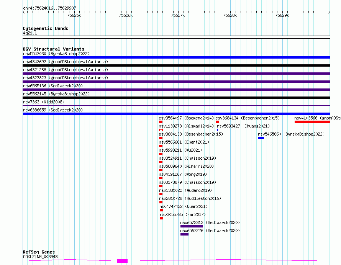The image size is (341, 265).
Task: Click red marker under nsv5889640
Action: pyautogui.click(x=161, y=170)
